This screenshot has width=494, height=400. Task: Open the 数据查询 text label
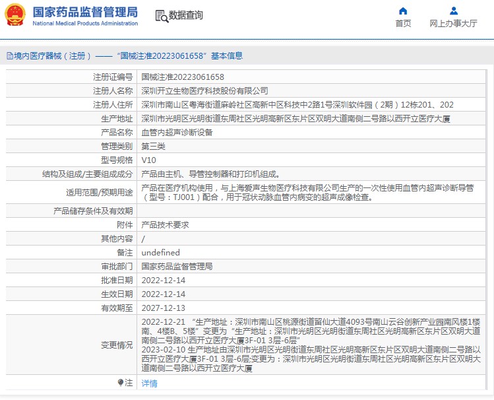(186, 15)
